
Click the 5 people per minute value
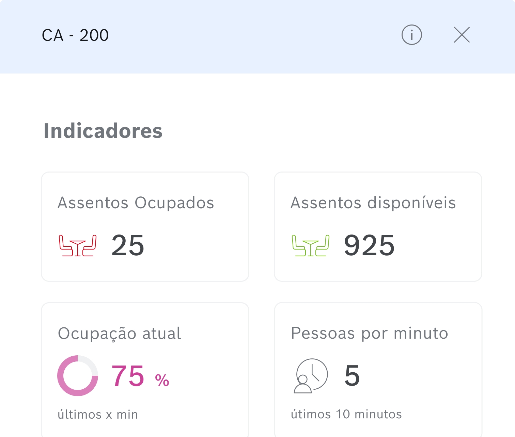click(x=352, y=376)
